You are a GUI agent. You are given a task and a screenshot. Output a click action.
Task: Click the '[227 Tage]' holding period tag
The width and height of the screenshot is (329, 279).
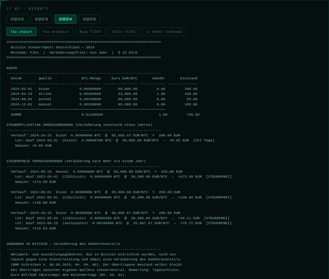point(204,140)
